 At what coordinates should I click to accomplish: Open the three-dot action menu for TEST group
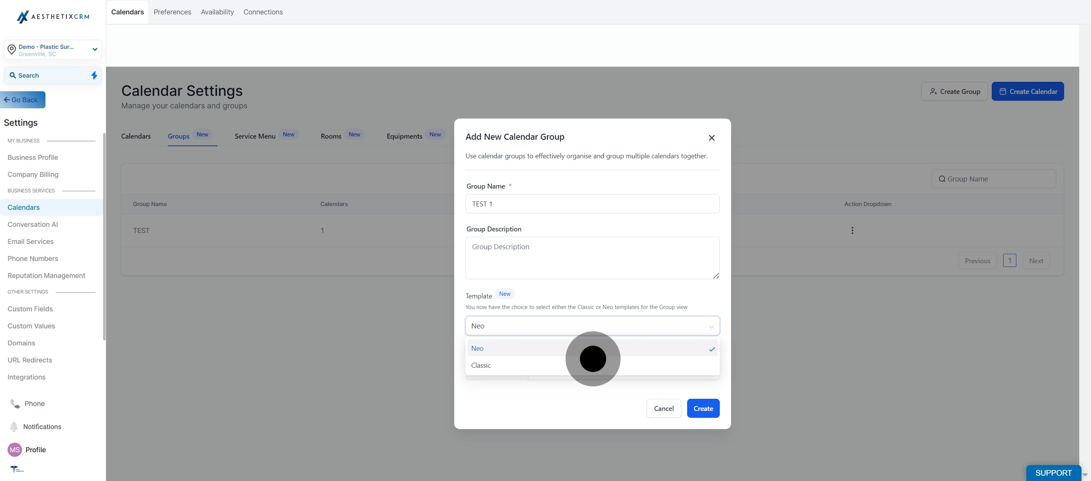tap(852, 230)
